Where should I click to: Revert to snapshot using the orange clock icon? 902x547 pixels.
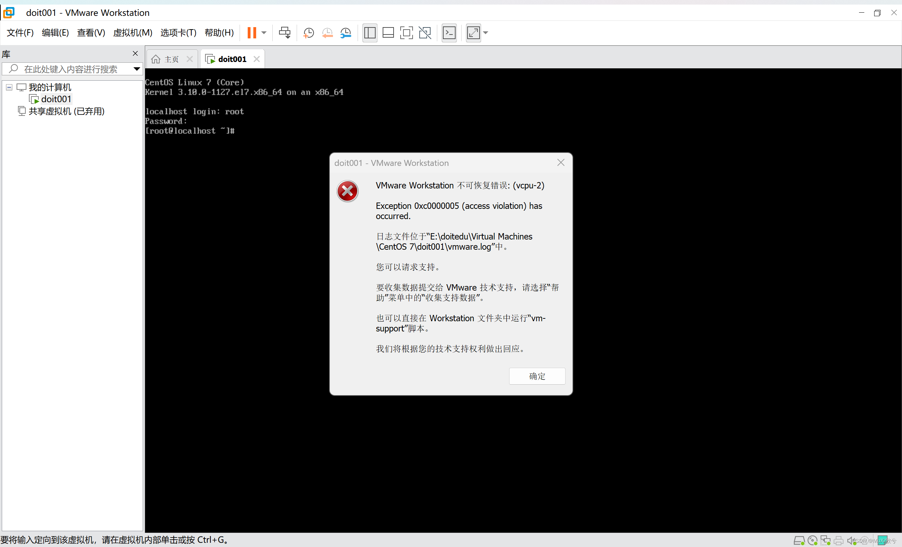(x=327, y=32)
